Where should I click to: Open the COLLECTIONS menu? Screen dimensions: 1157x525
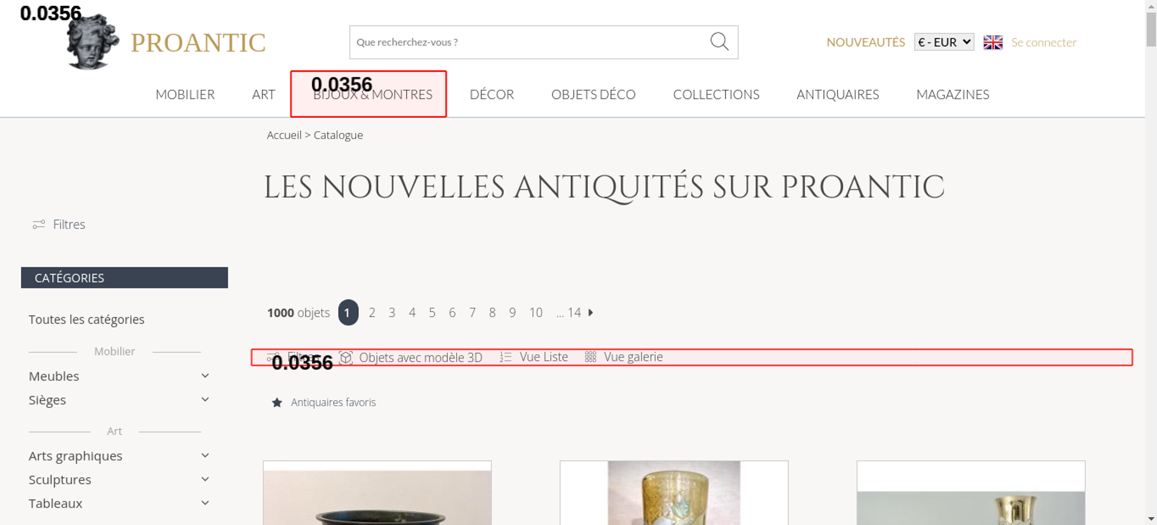pos(716,94)
